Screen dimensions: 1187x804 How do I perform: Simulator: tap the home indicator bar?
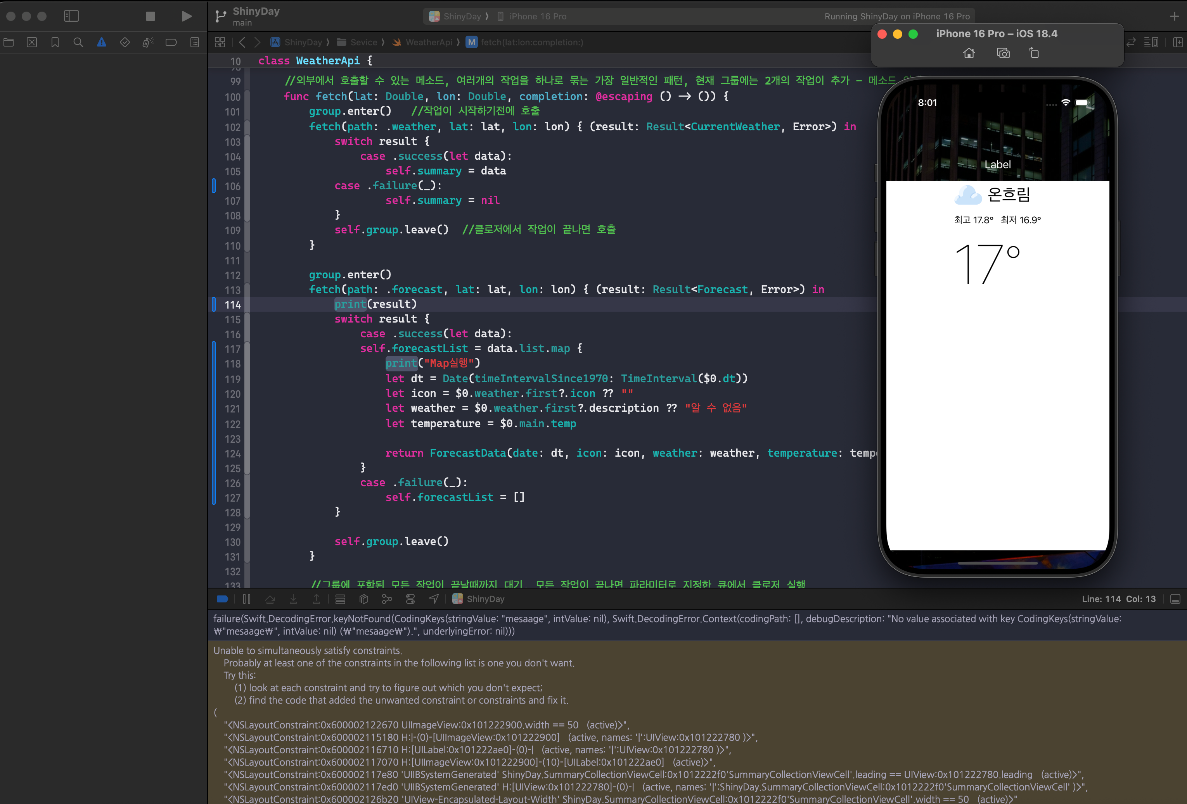click(x=997, y=563)
